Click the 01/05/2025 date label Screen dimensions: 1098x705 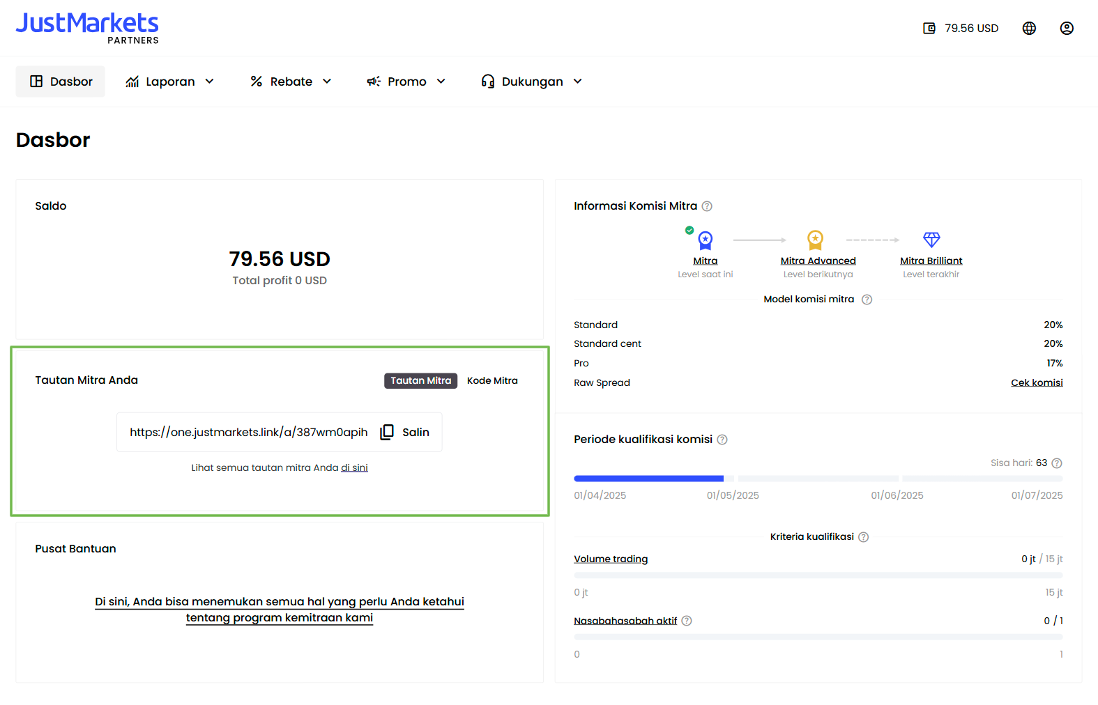click(x=733, y=496)
